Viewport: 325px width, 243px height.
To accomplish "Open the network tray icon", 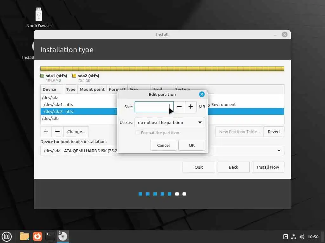I will click(294, 237).
